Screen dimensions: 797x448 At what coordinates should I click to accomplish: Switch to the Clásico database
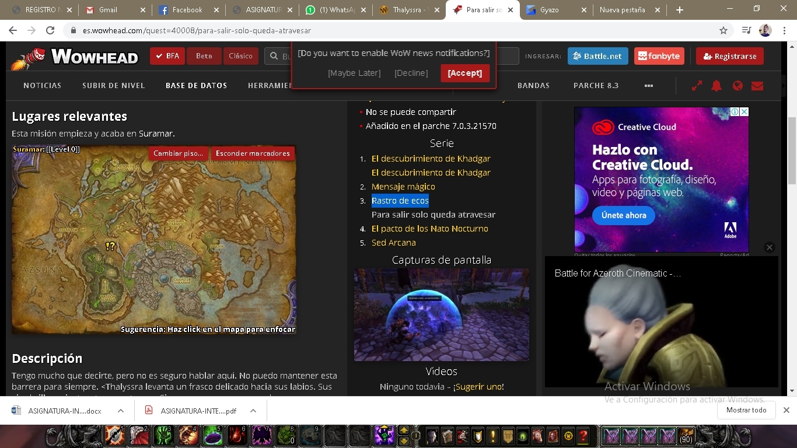click(x=241, y=56)
